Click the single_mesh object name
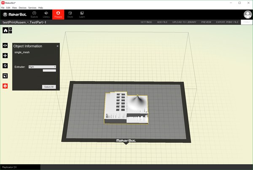The width and height of the screenshot is (253, 170). click(22, 52)
